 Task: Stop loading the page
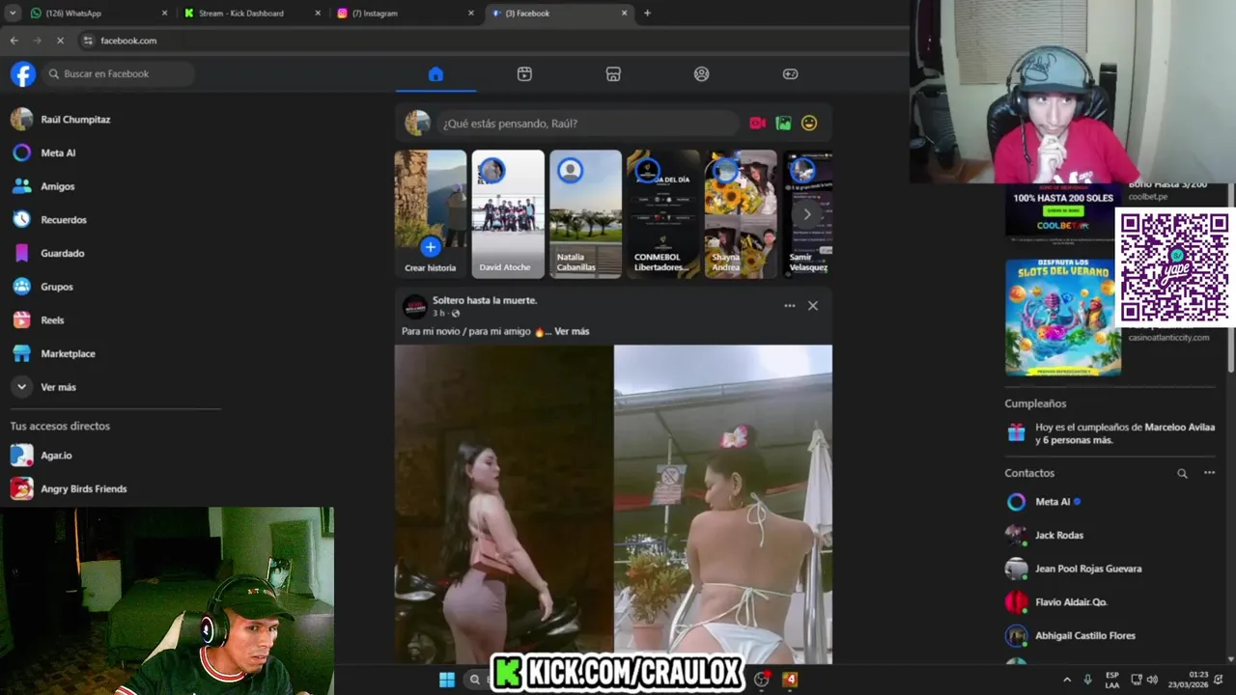(60, 41)
